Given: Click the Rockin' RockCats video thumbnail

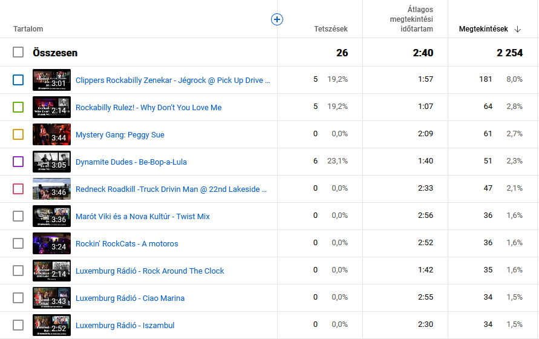Looking at the screenshot, I should click(51, 243).
